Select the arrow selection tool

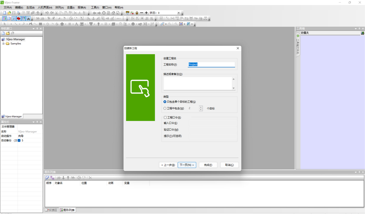[x=5, y=24]
